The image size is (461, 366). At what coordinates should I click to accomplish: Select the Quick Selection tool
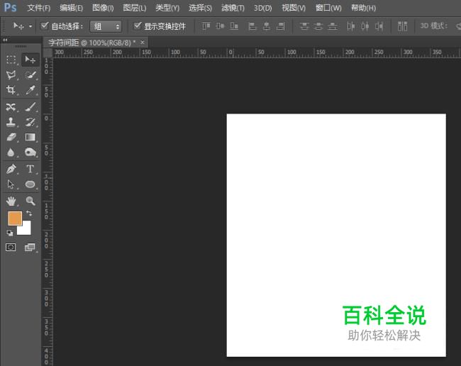pyautogui.click(x=30, y=75)
